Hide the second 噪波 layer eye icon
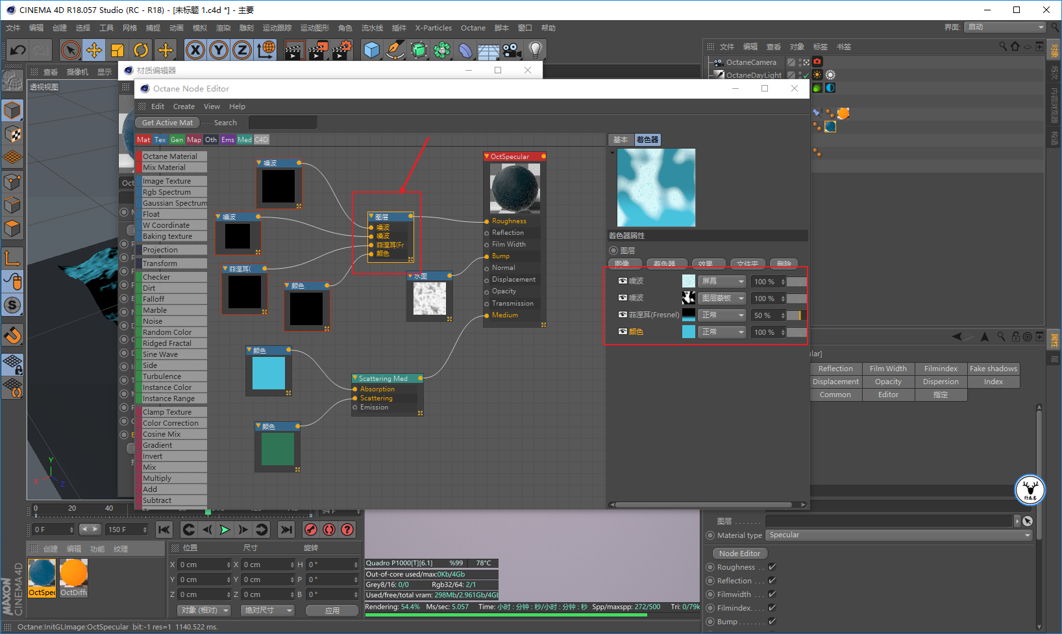This screenshot has width=1062, height=634. click(623, 298)
